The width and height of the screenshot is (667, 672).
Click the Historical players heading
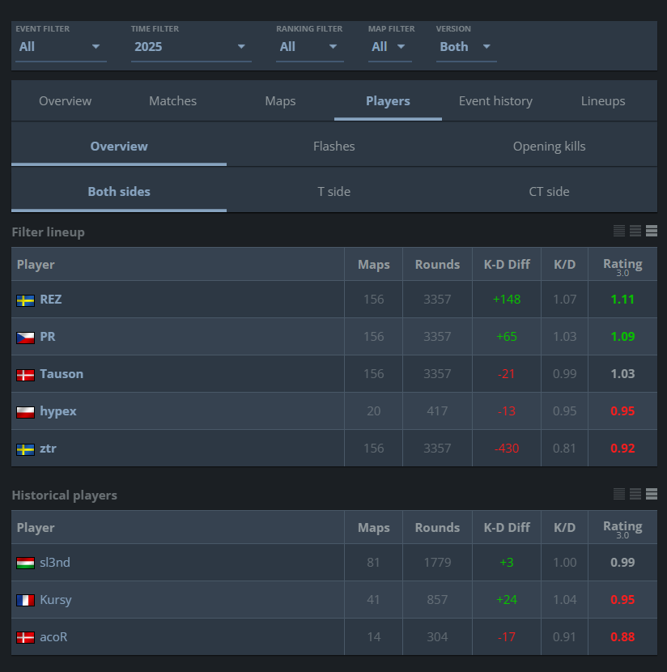click(x=64, y=495)
